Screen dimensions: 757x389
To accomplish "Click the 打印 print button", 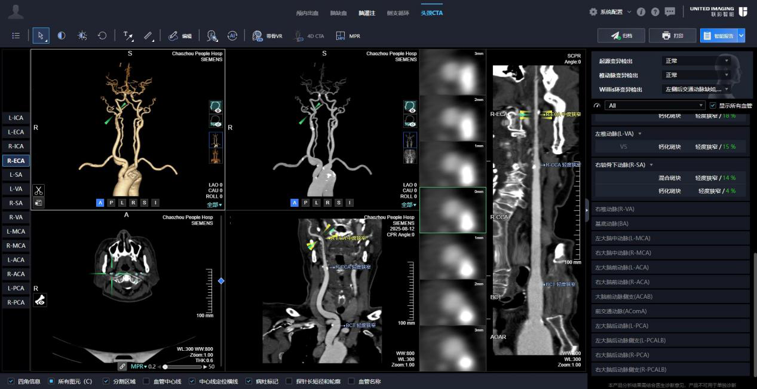I will coord(673,36).
